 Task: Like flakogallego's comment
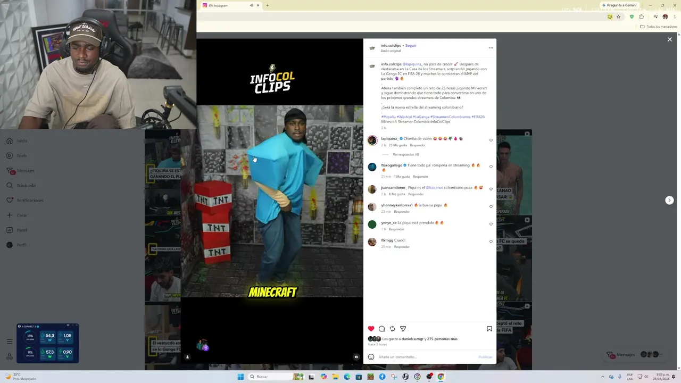pos(491,166)
